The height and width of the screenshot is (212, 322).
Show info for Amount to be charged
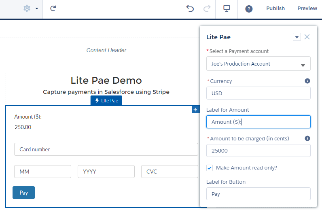click(x=307, y=138)
